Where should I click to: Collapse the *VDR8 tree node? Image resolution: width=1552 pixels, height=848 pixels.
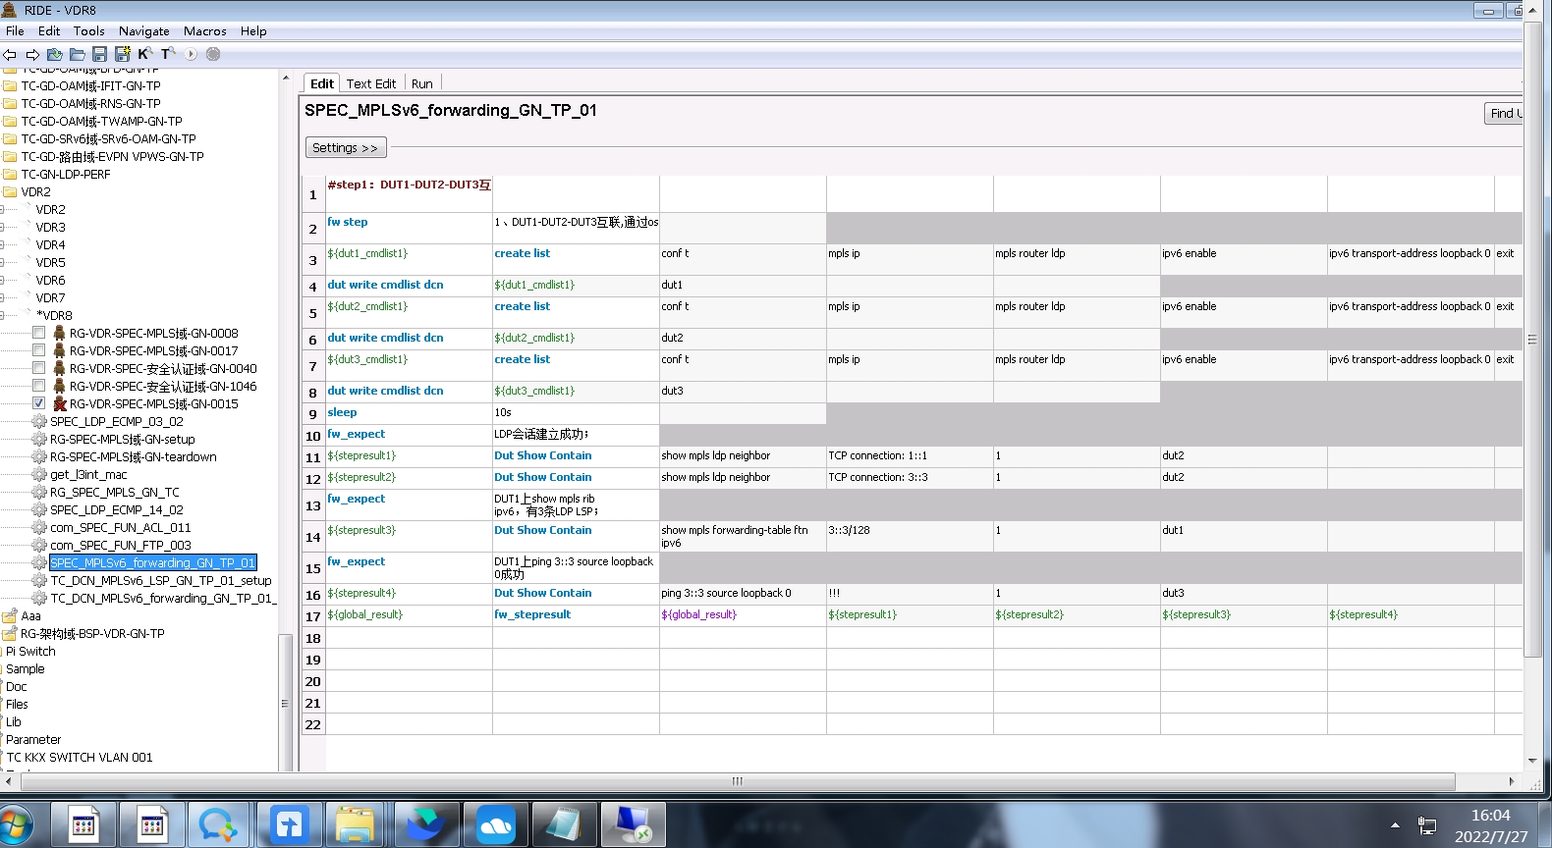[x=3, y=315]
